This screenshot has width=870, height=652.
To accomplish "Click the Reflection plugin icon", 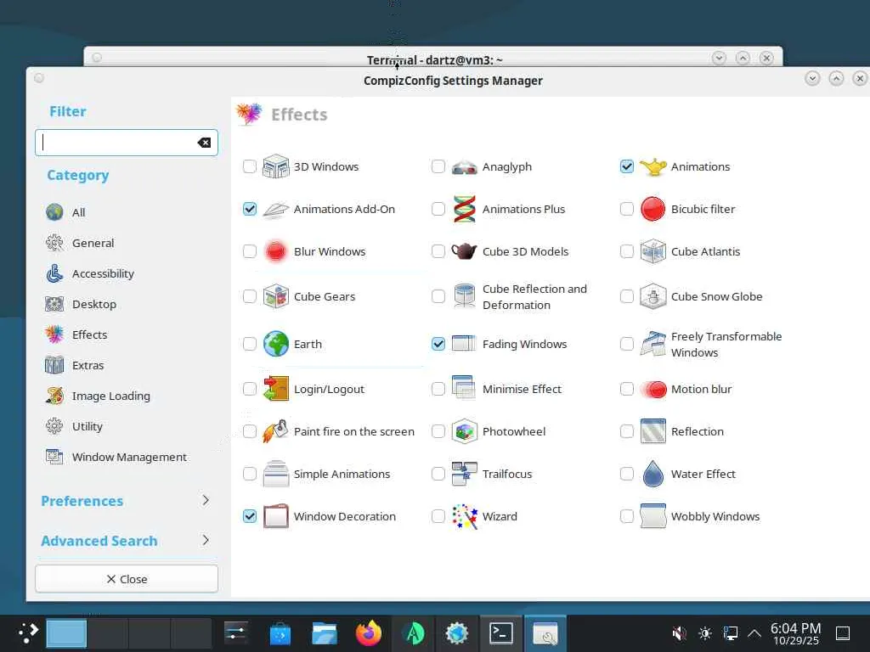I will click(653, 431).
